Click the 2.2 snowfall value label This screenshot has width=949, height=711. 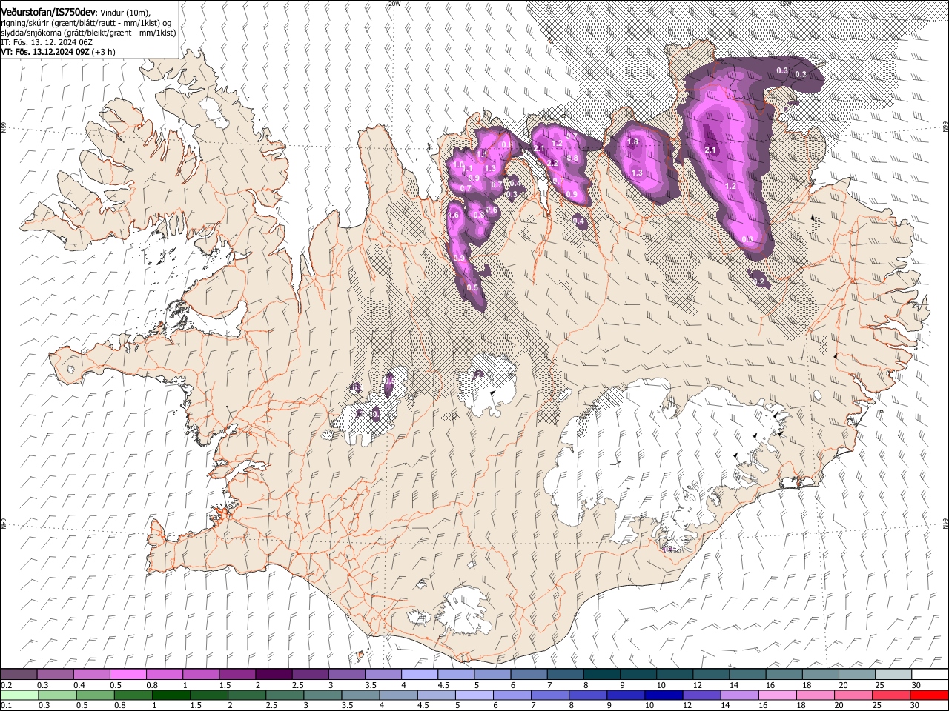[x=552, y=163]
